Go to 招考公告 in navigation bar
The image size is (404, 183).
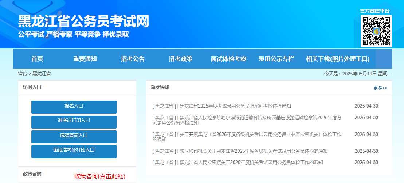133,59
